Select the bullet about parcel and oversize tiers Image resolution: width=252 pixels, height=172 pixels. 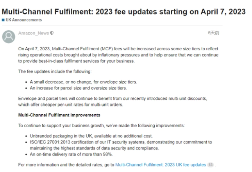coord(78,88)
